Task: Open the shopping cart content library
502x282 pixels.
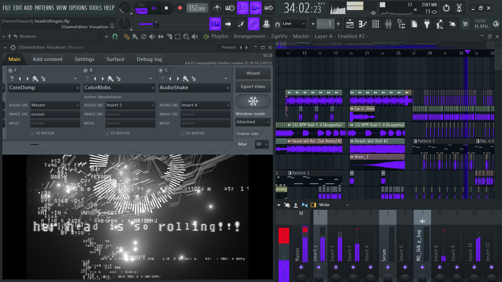Action: coord(465,24)
